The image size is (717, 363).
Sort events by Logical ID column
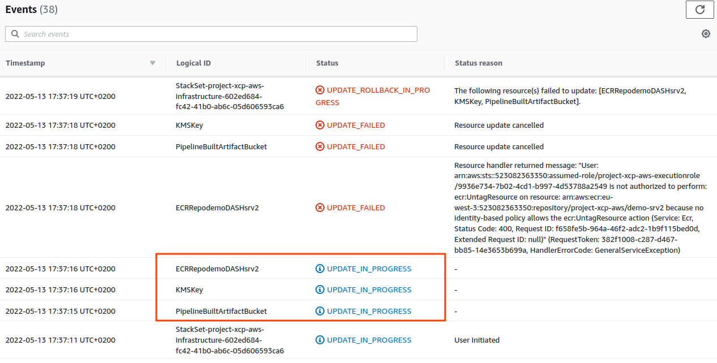194,63
